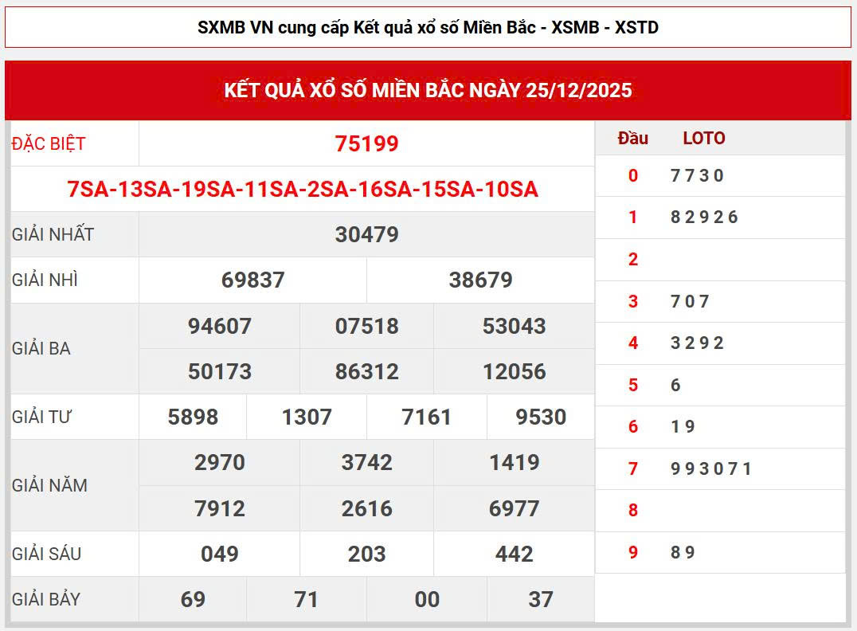This screenshot has width=857, height=631.
Task: Click the ticket series codes starting with 7SA
Action: 303,190
